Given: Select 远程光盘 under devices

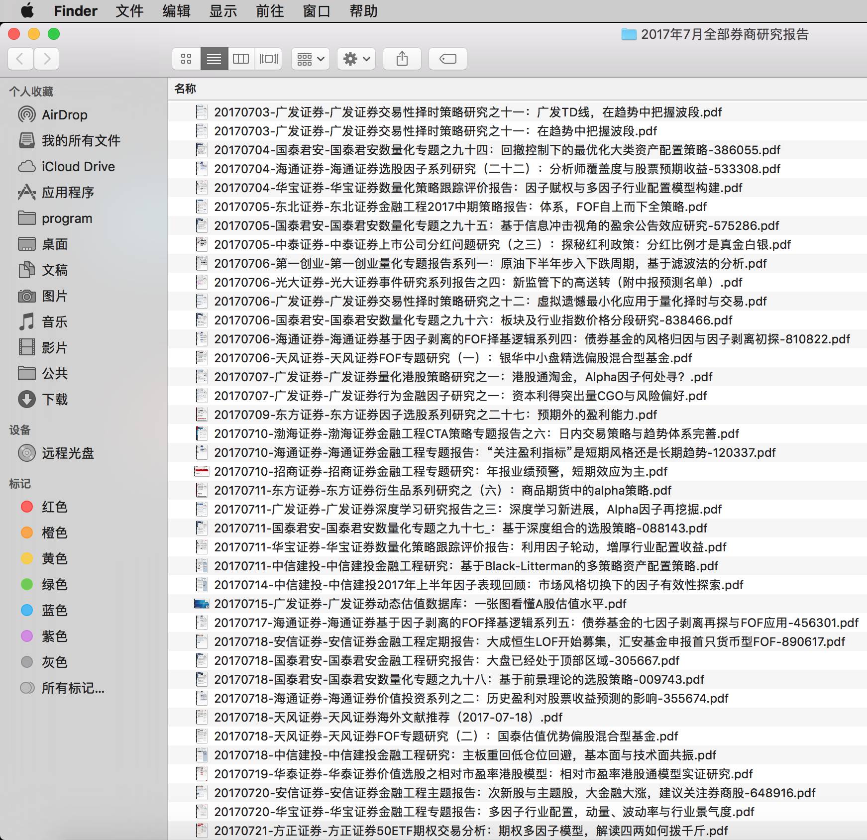Looking at the screenshot, I should [56, 453].
